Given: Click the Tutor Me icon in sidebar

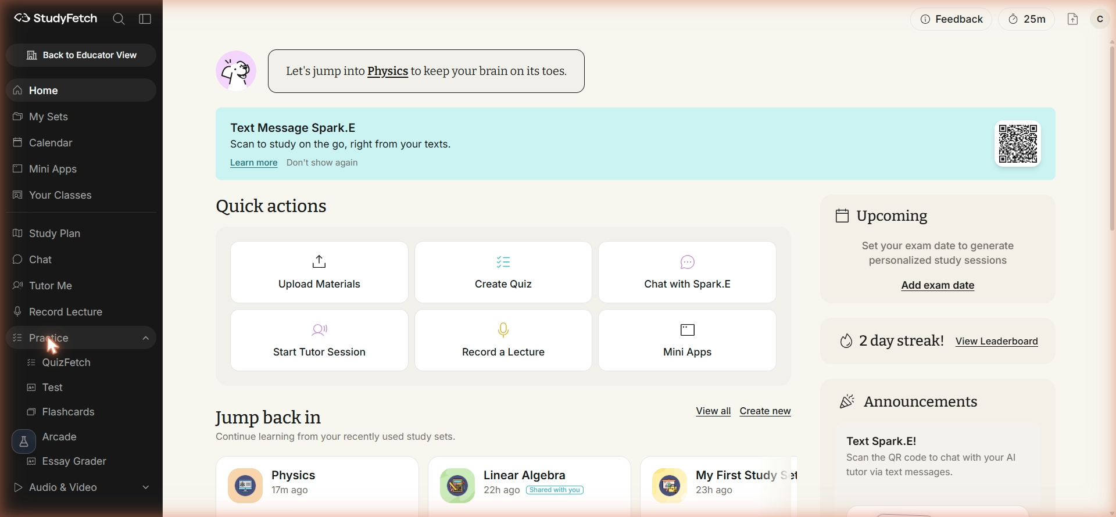Looking at the screenshot, I should point(18,285).
